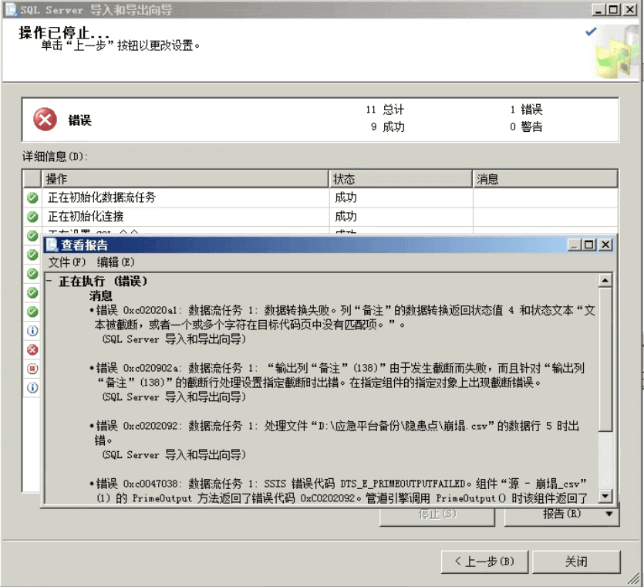Viewport: 644px width, 587px height.
Task: Click the red error icon in summary panel
Action: coord(45,120)
